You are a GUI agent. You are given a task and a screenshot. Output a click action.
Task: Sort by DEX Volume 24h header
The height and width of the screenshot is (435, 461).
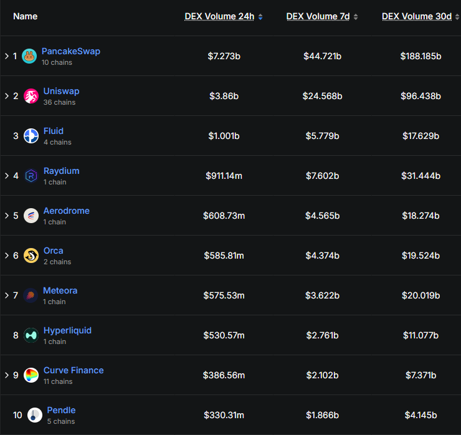(219, 16)
